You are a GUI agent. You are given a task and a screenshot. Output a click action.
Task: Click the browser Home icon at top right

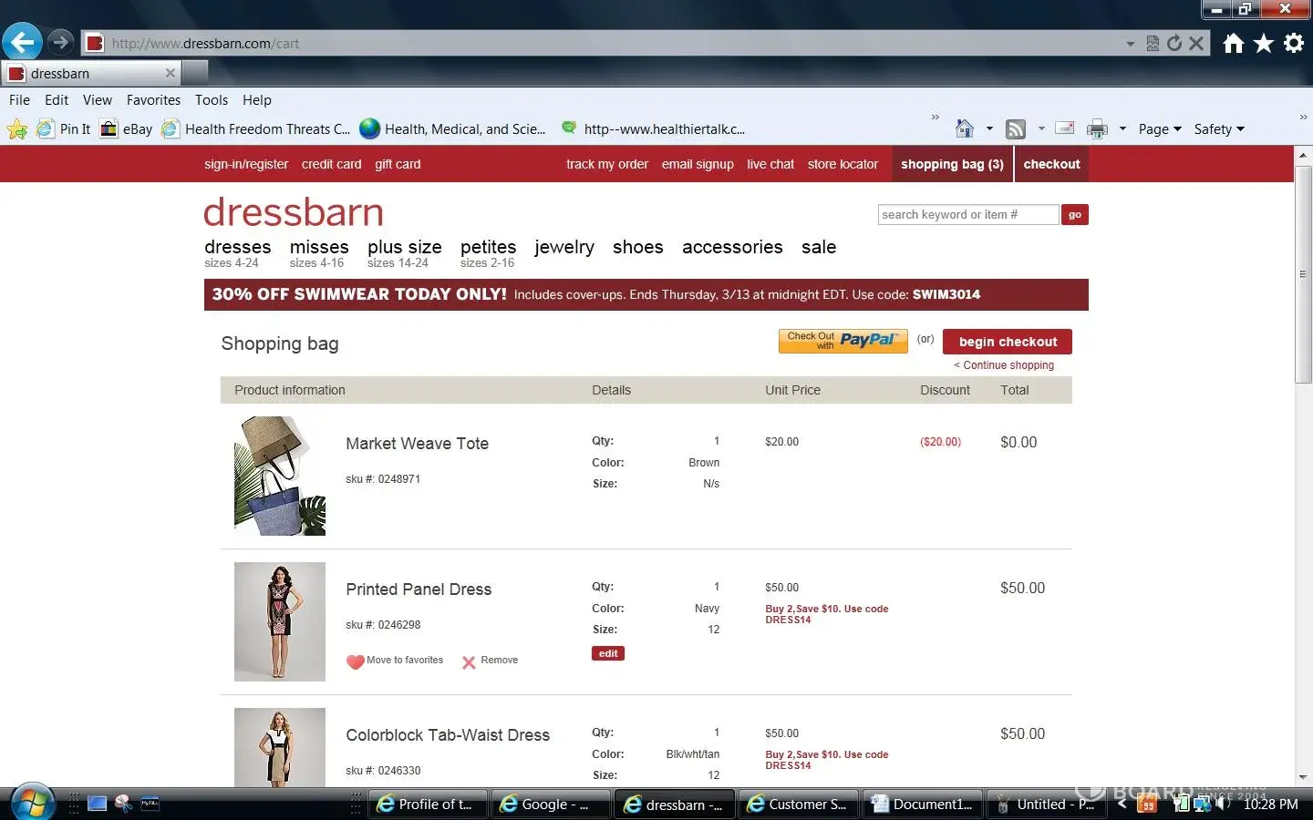(x=1233, y=43)
